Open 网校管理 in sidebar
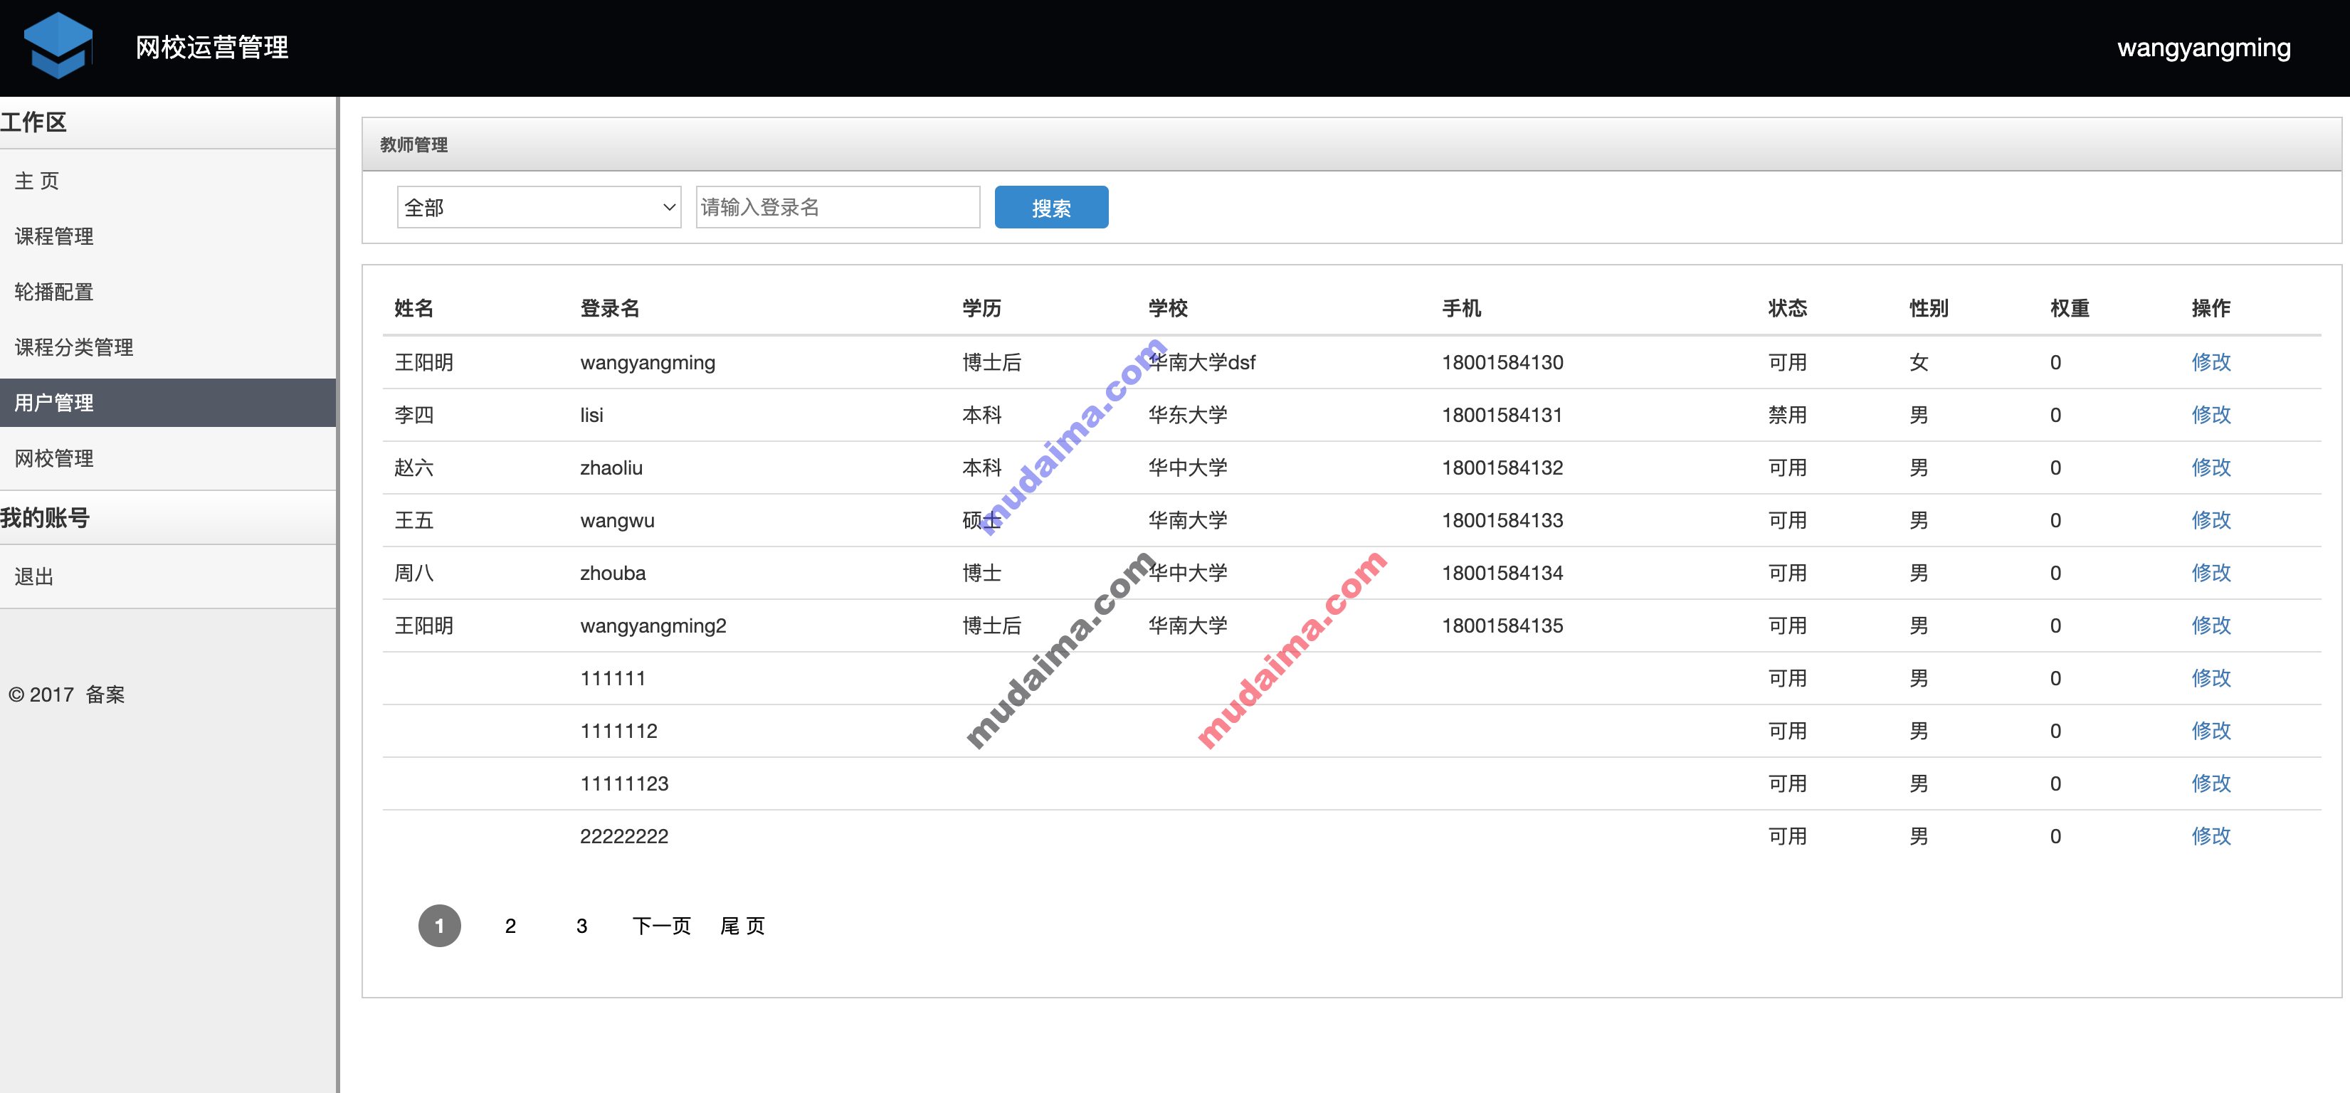The image size is (2350, 1093). 168,458
